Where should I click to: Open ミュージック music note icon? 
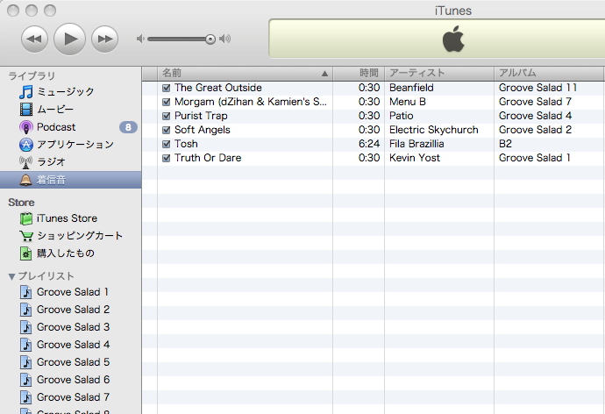[x=25, y=92]
